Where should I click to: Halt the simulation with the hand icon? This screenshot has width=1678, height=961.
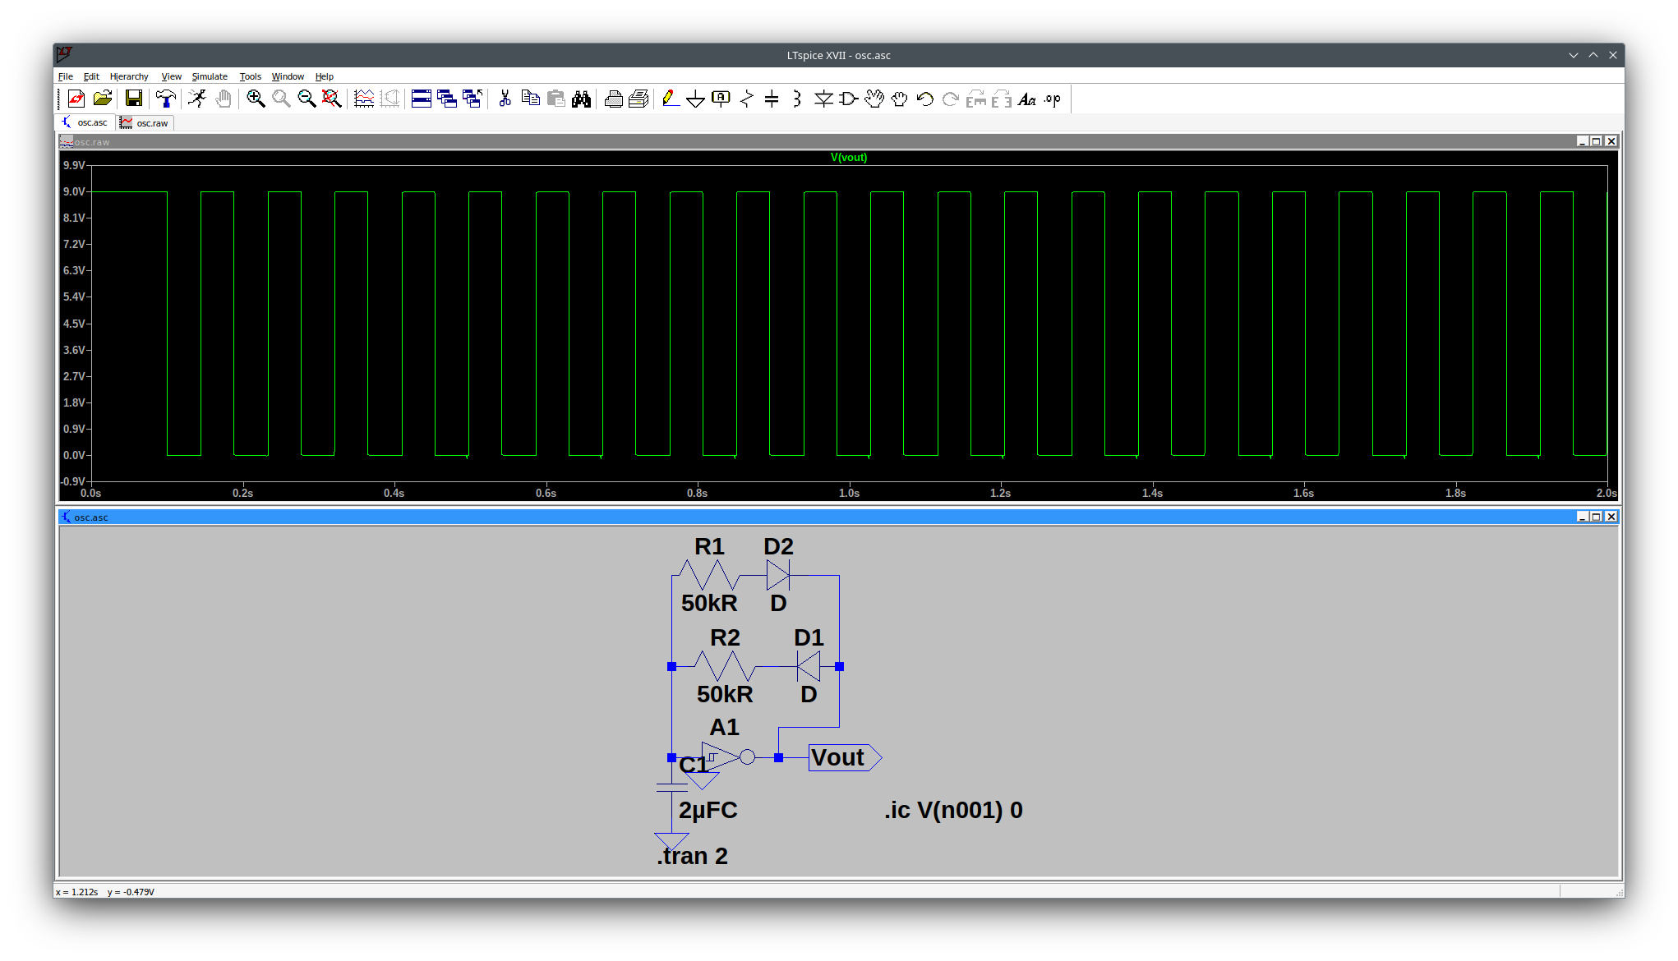coord(224,99)
